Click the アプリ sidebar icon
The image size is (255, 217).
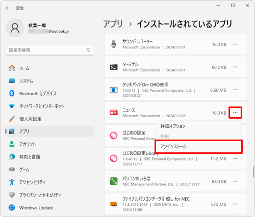click(12, 131)
